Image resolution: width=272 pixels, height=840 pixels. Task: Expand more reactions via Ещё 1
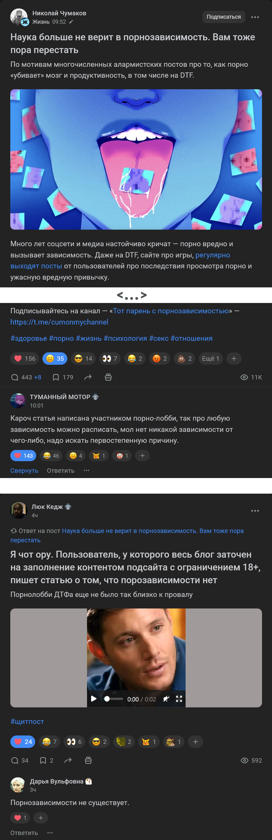(x=210, y=359)
